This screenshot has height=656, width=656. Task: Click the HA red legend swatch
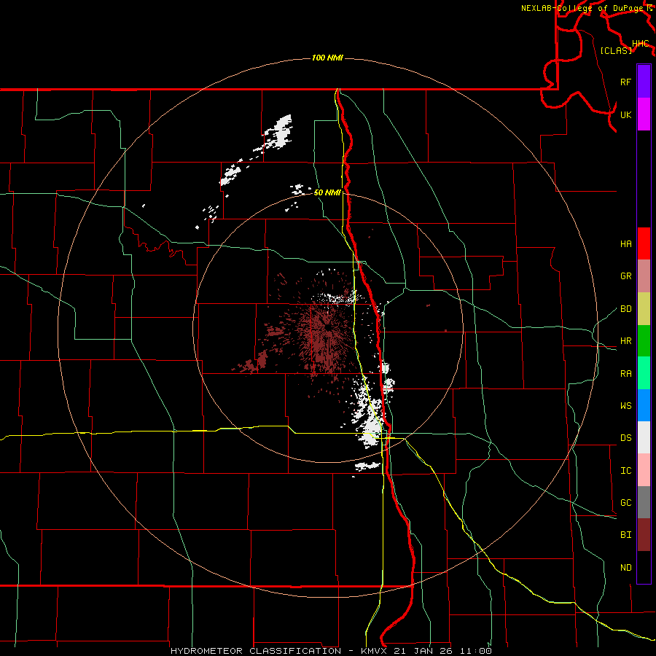(644, 243)
